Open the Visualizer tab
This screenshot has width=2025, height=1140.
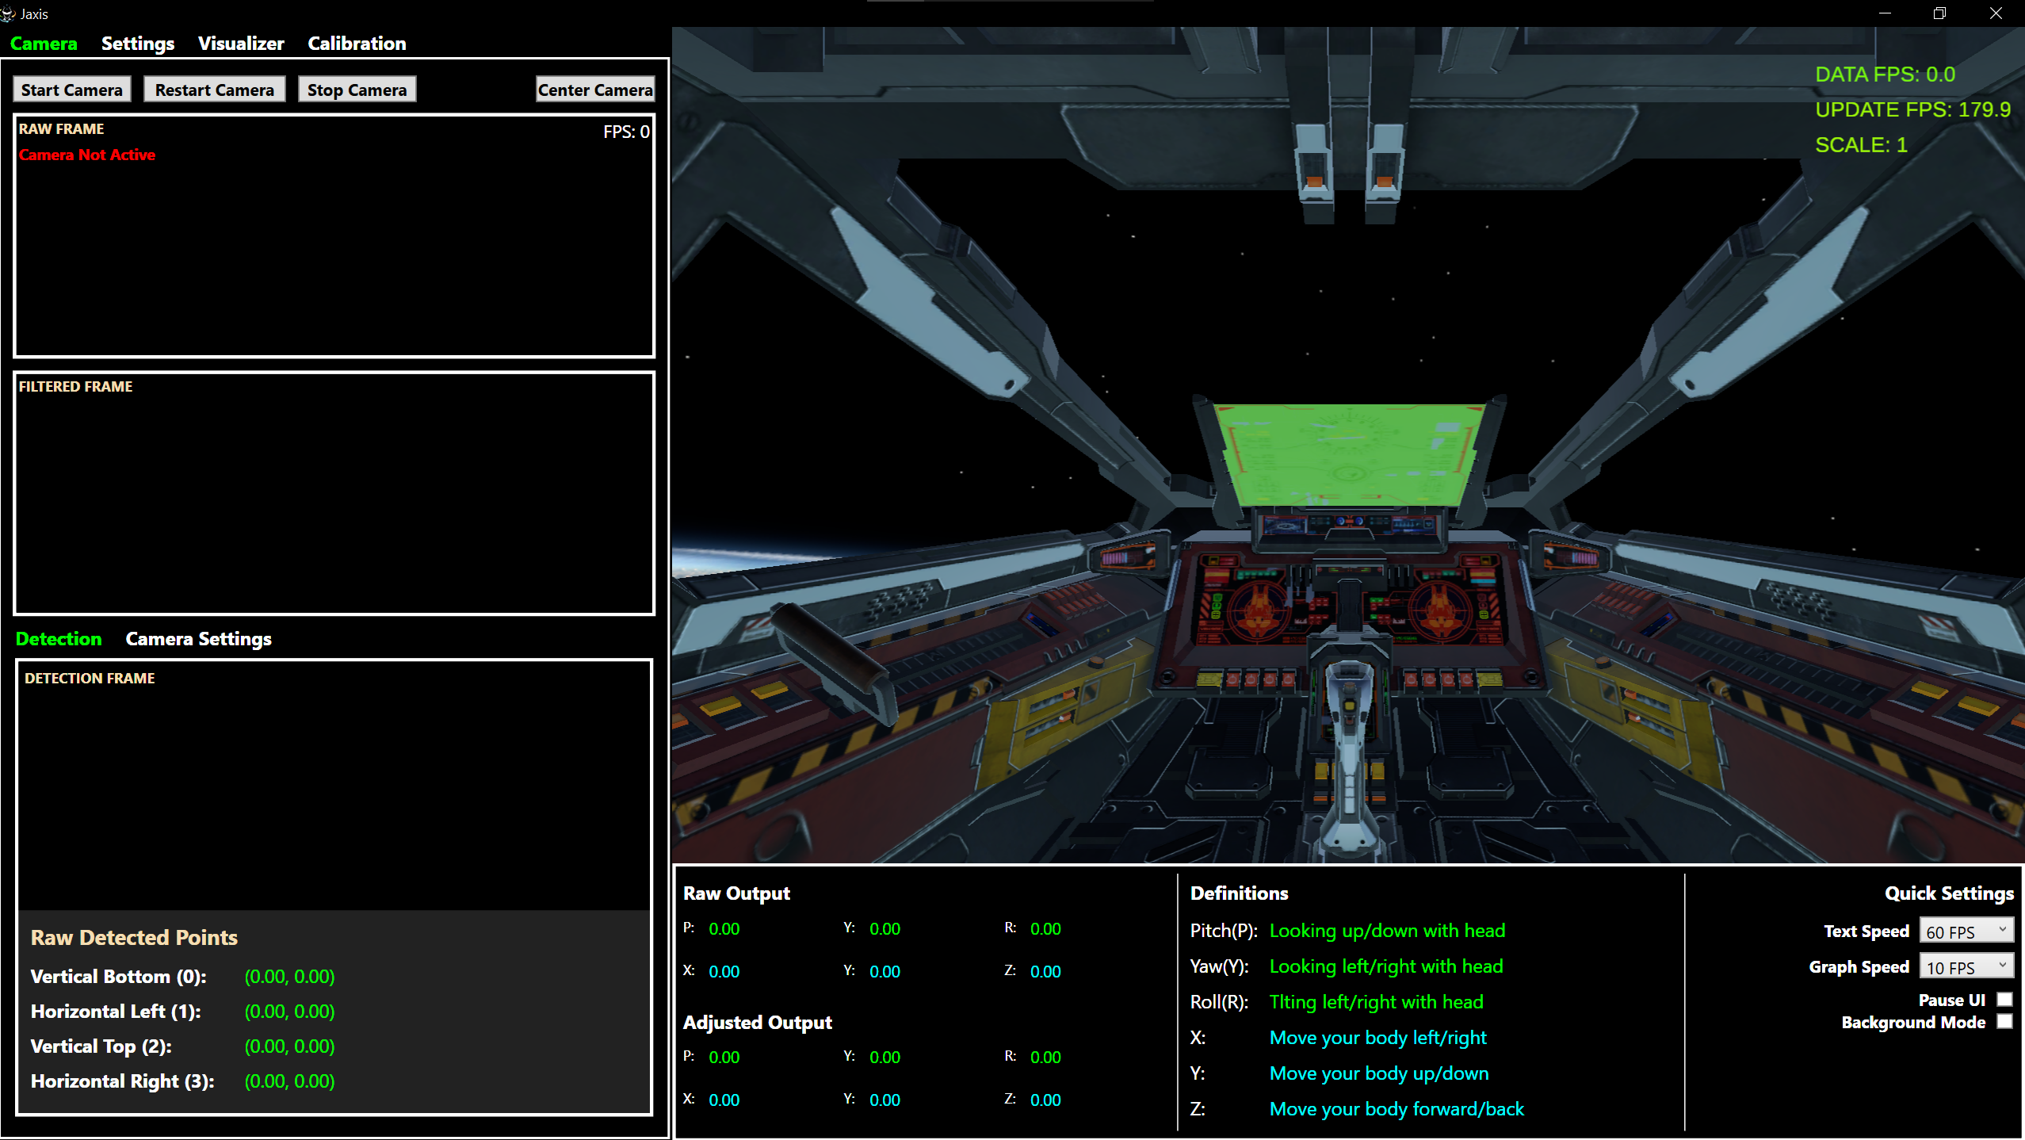point(241,44)
